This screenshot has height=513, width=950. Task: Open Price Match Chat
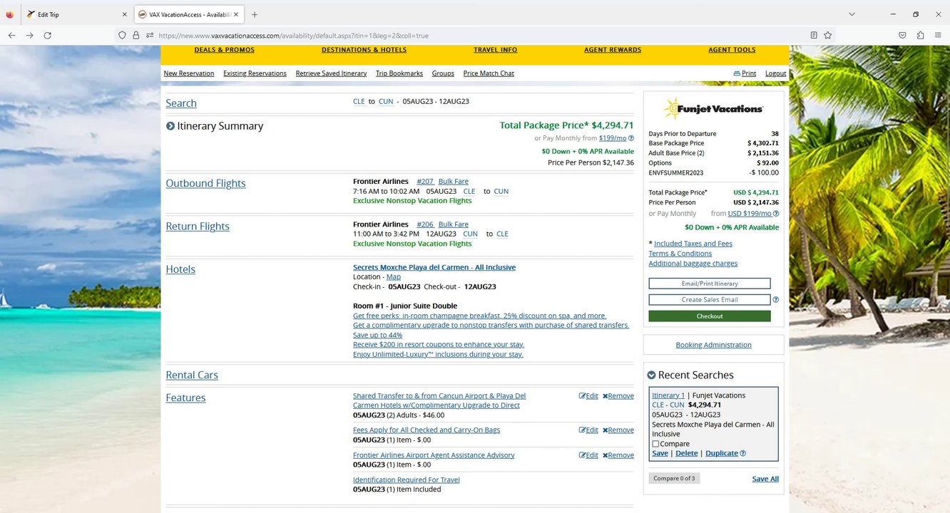click(489, 73)
